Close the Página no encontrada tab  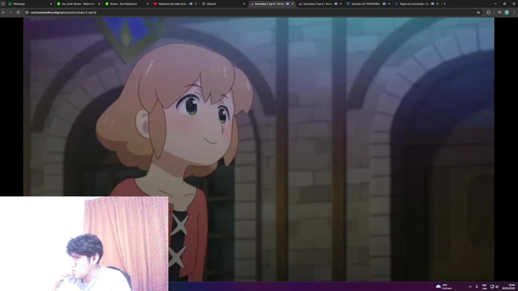pos(437,4)
